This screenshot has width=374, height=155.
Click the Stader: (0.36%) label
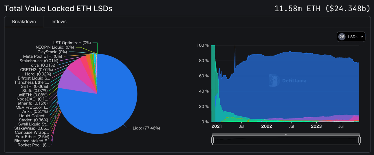point(33,120)
